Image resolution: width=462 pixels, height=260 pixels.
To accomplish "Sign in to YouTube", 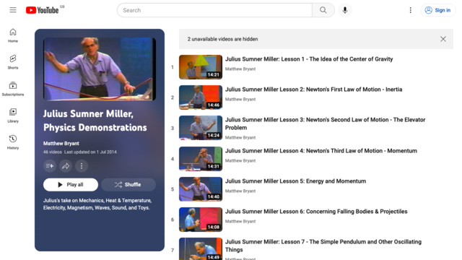I will (x=438, y=10).
